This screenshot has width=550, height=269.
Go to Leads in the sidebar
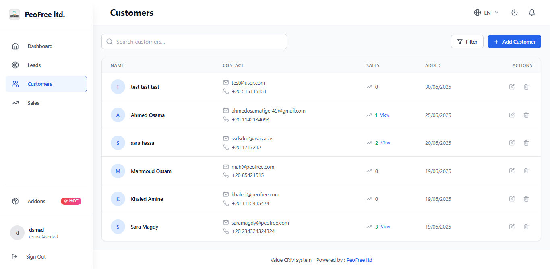point(34,65)
